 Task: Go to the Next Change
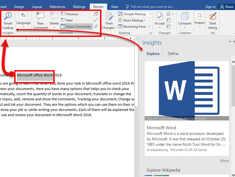click(x=168, y=27)
